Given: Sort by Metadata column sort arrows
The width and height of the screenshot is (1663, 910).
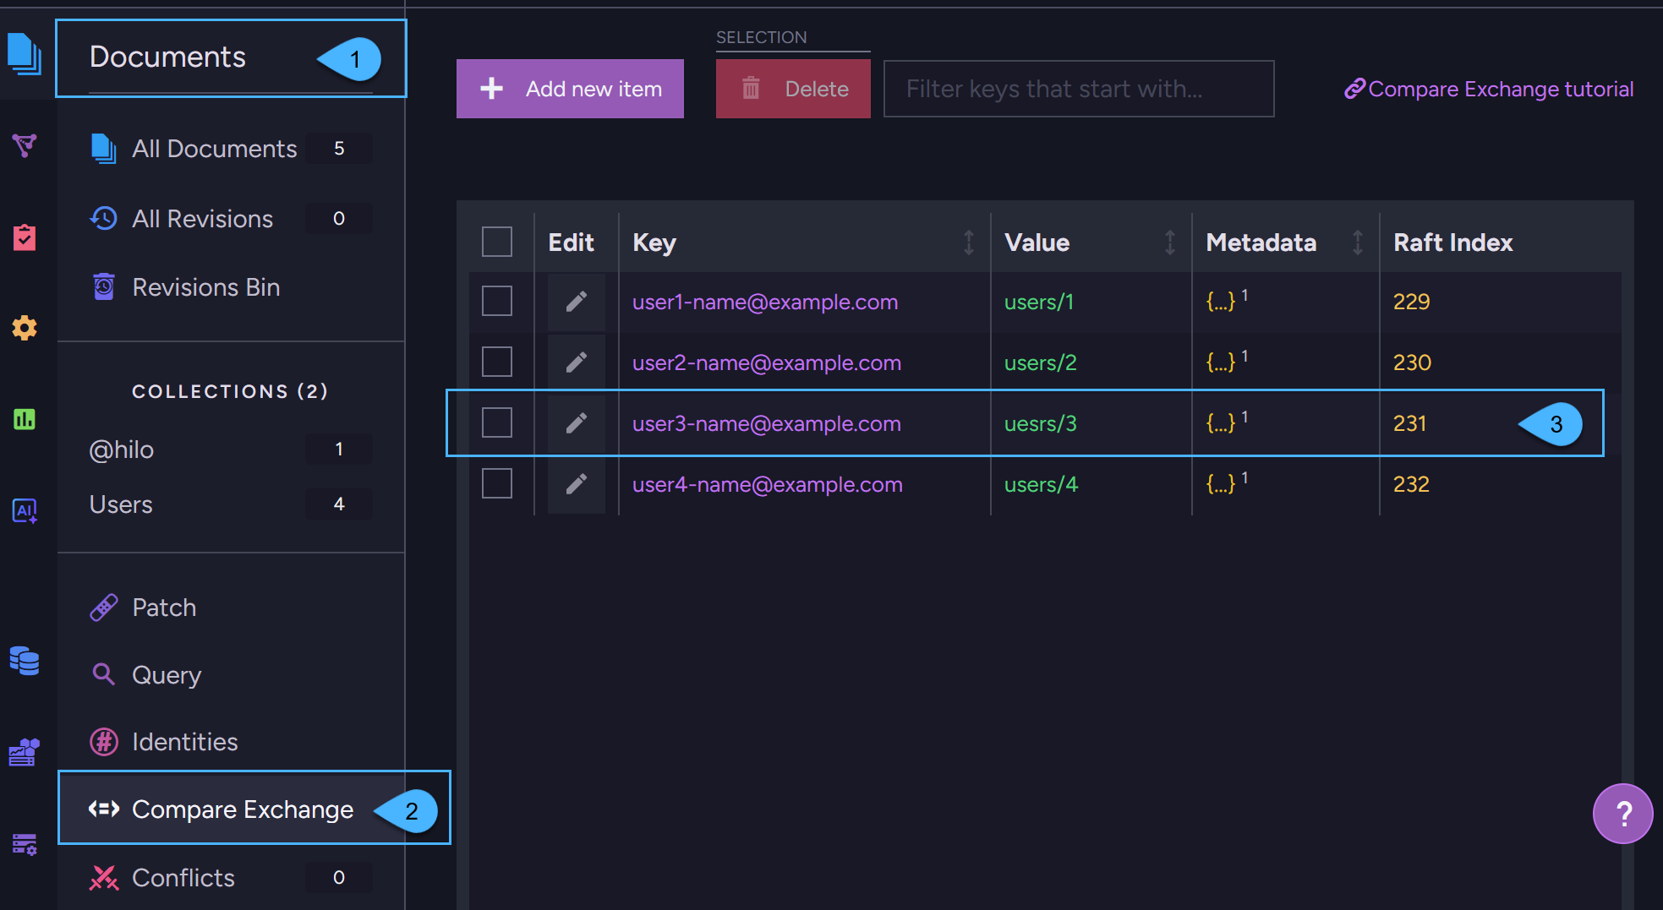Looking at the screenshot, I should 1358,242.
